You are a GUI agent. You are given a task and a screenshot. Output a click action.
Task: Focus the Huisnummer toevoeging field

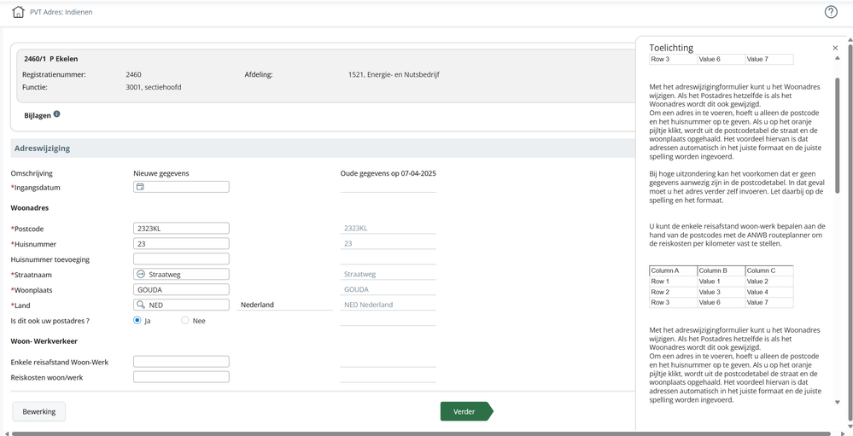click(x=181, y=259)
